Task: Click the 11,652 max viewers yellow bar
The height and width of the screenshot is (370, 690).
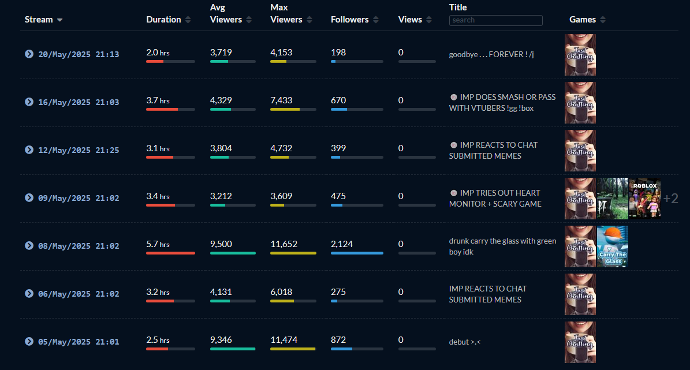Action: click(x=293, y=253)
